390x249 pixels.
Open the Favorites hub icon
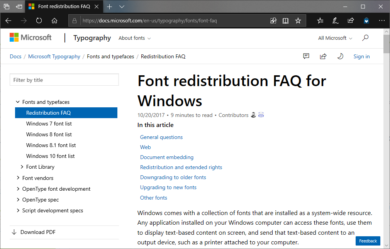[320, 21]
